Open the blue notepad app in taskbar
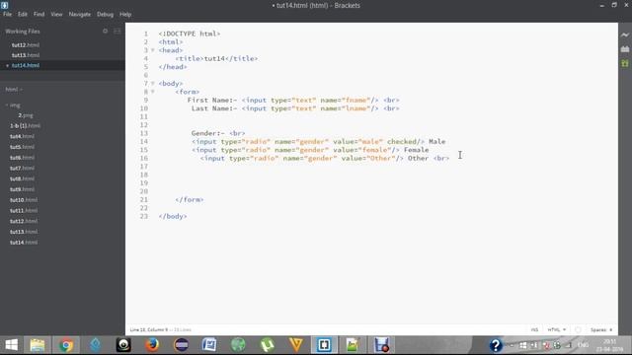Screen dimensions: 632x355 pyautogui.click(x=209, y=345)
